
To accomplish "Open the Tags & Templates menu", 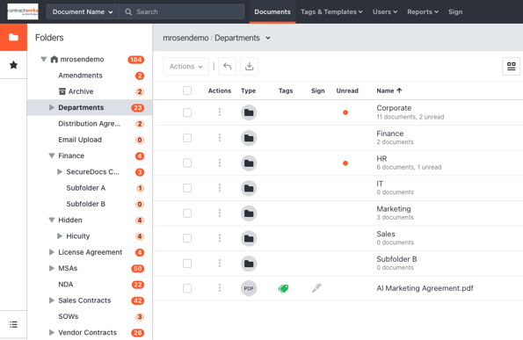I will pyautogui.click(x=331, y=11).
